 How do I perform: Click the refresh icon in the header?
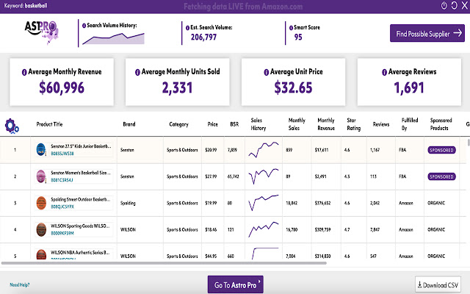coord(454,5)
